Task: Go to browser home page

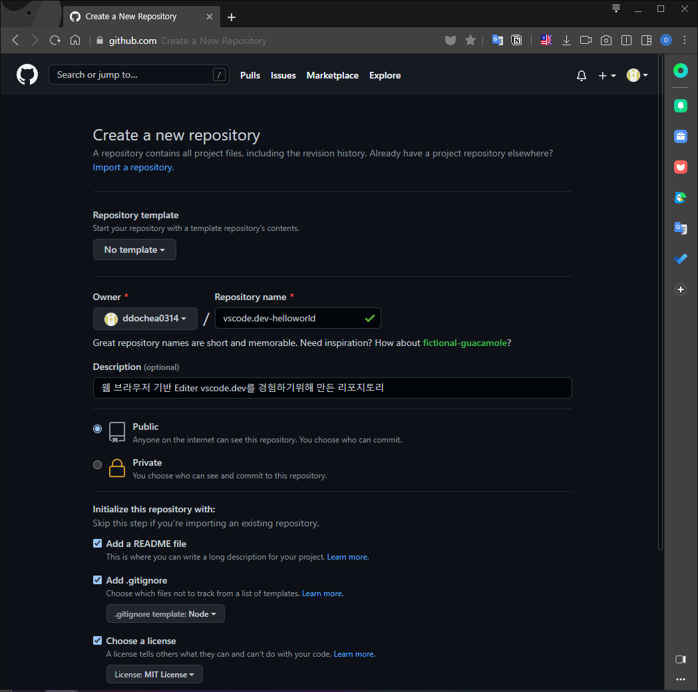Action: coord(75,40)
